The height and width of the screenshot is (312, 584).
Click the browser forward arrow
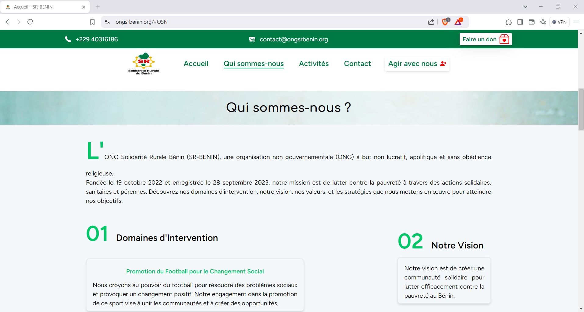click(19, 22)
